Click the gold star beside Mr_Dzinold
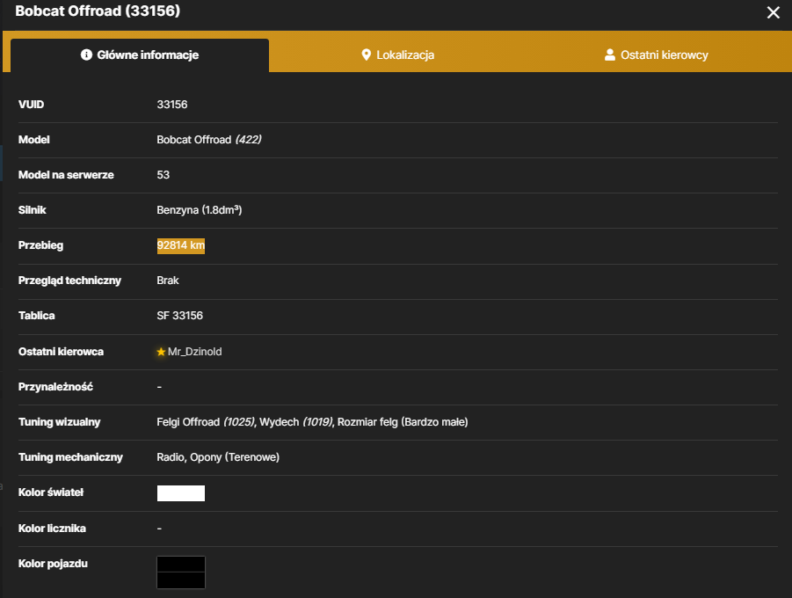The width and height of the screenshot is (792, 598). [161, 352]
